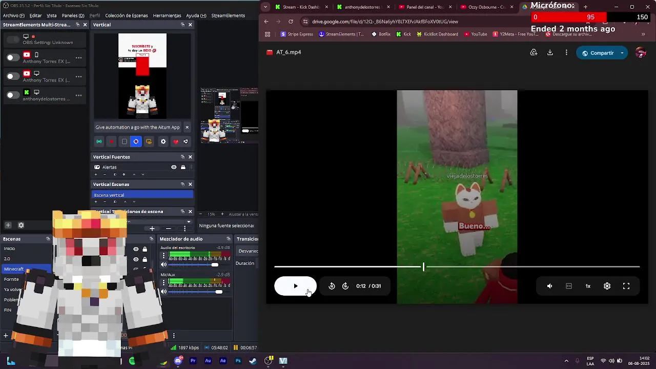Enter fullscreen in Drive video player
Screen dimensions: 656x369
pyautogui.click(x=626, y=286)
